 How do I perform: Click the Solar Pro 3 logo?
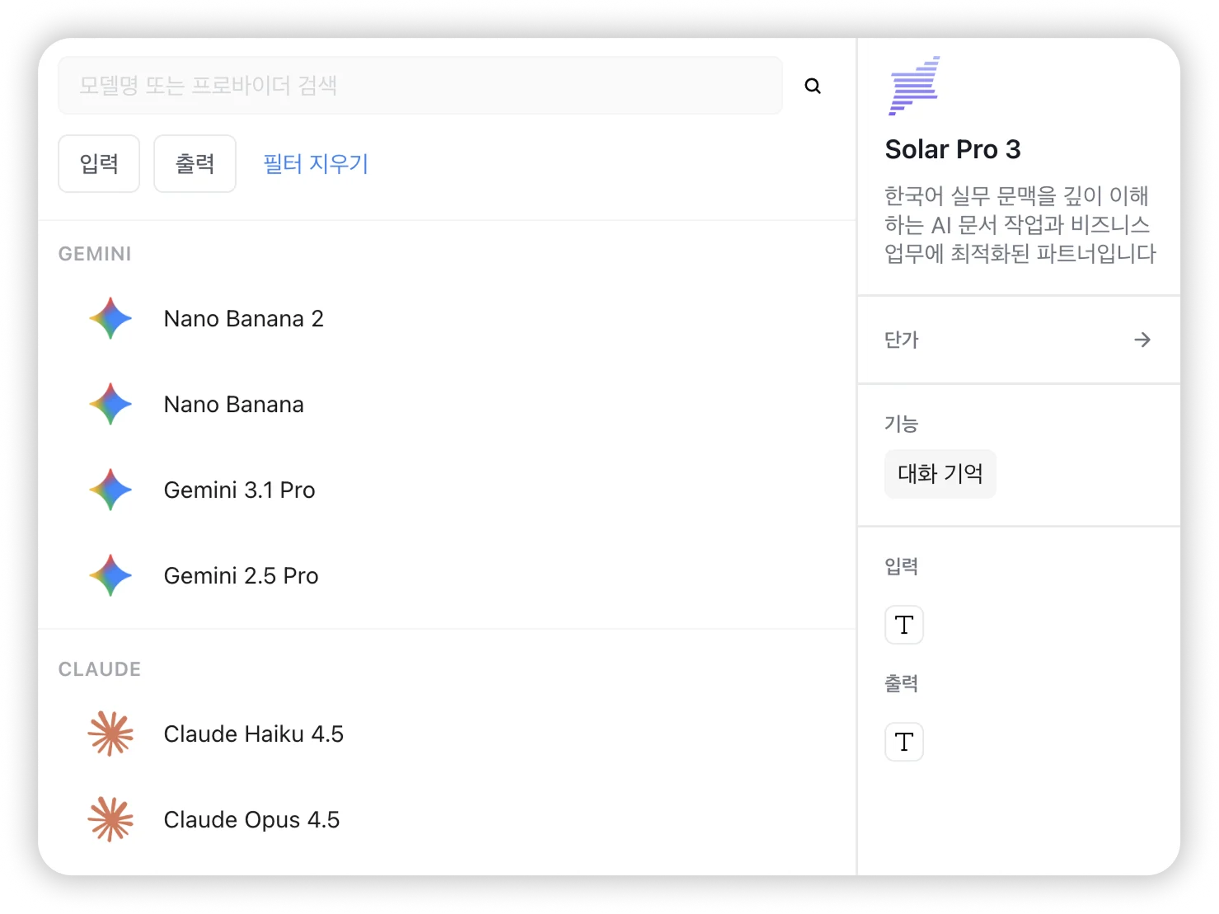coord(914,86)
